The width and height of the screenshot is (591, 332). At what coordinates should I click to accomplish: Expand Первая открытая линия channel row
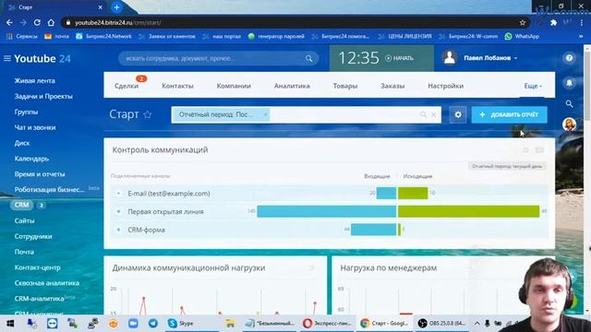pos(118,211)
